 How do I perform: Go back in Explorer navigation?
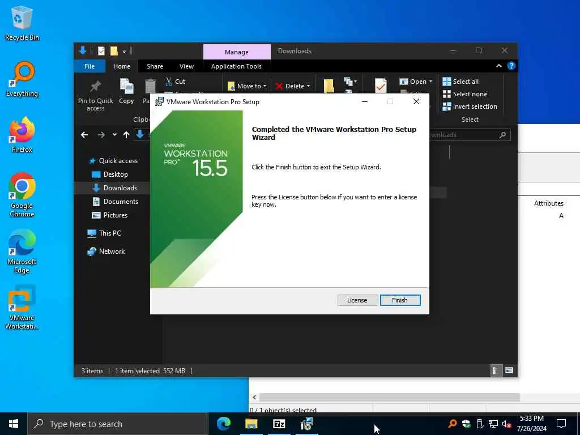coord(84,135)
